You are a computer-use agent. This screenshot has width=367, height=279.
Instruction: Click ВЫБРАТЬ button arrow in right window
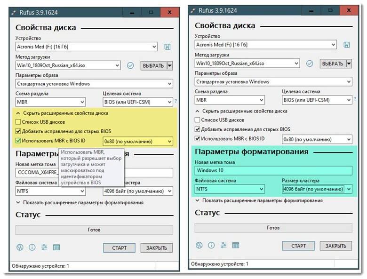pyautogui.click(x=349, y=64)
